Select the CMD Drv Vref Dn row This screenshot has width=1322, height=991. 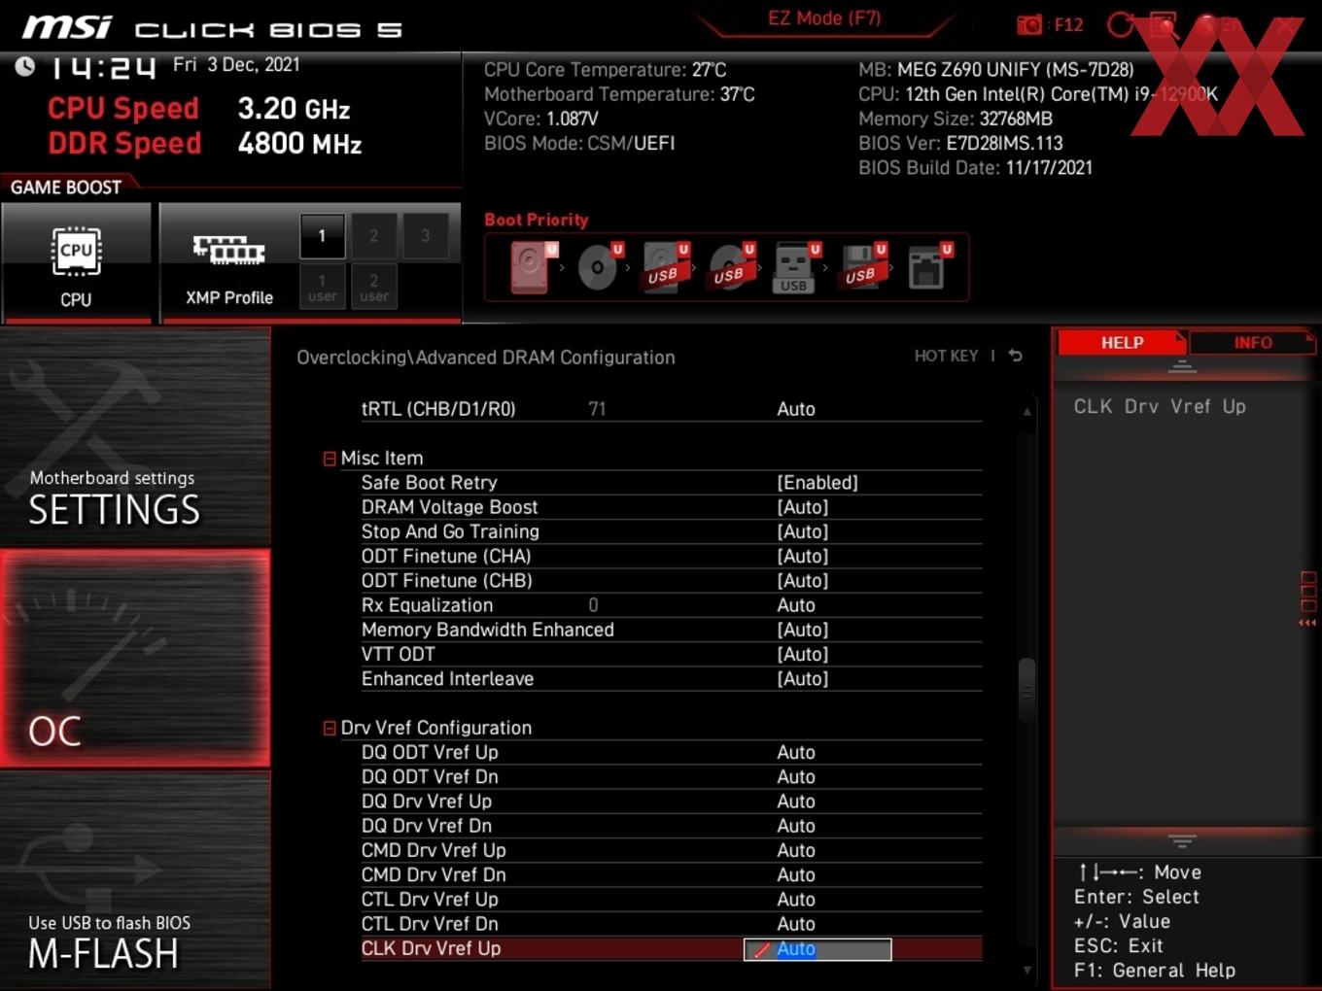pyautogui.click(x=671, y=875)
